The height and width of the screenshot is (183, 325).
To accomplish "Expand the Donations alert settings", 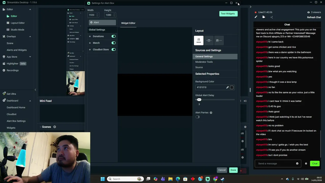I will [90, 36].
